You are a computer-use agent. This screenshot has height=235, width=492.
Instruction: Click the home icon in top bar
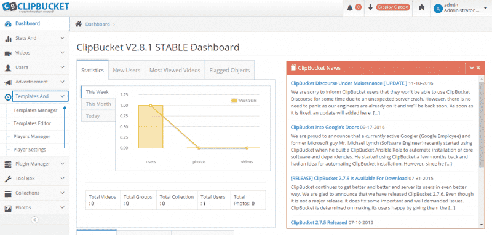click(x=422, y=7)
